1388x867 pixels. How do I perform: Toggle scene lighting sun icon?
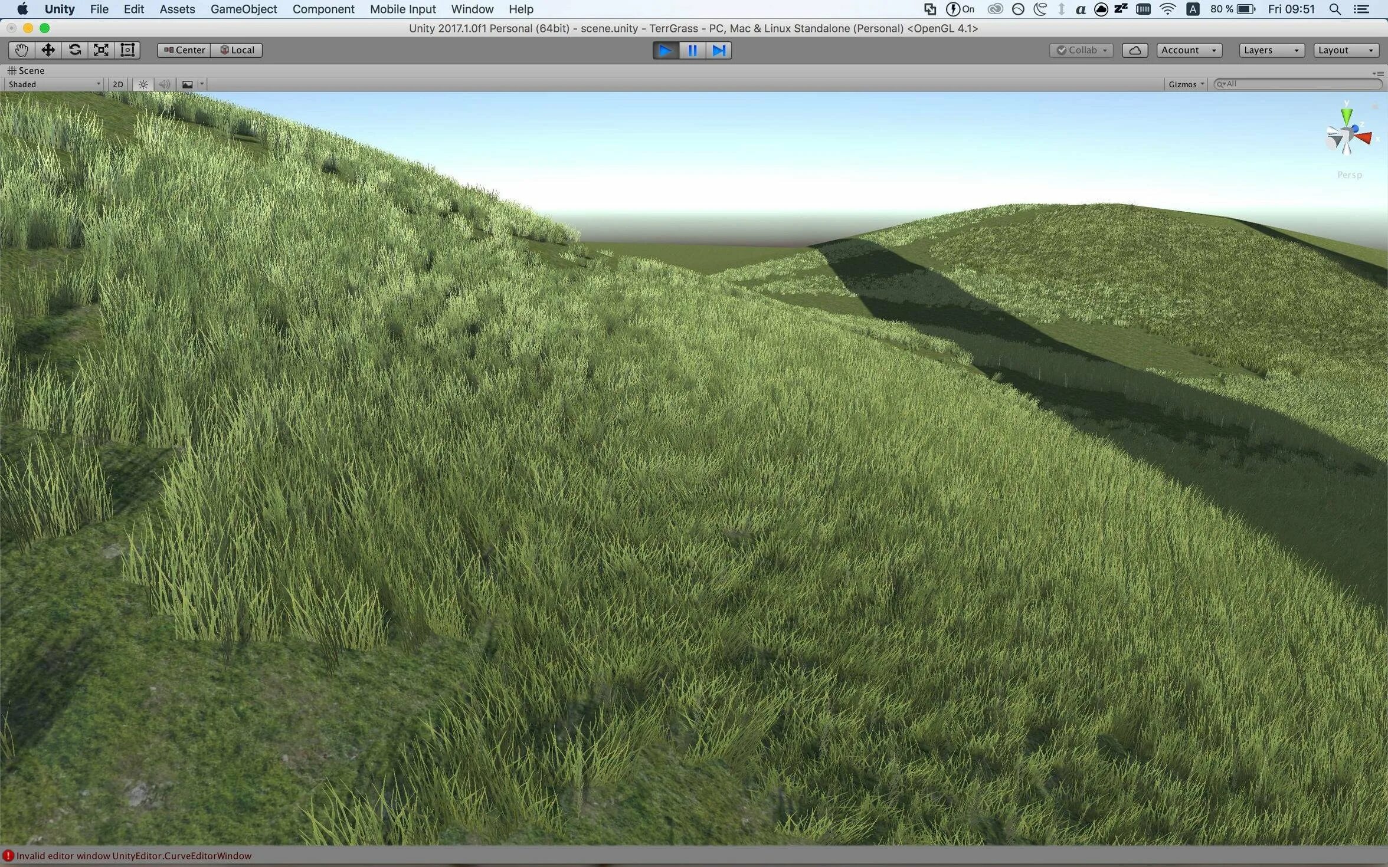click(143, 84)
